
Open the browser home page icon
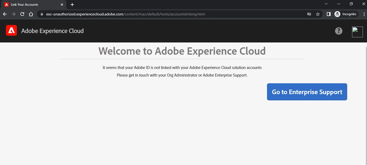pos(31,14)
